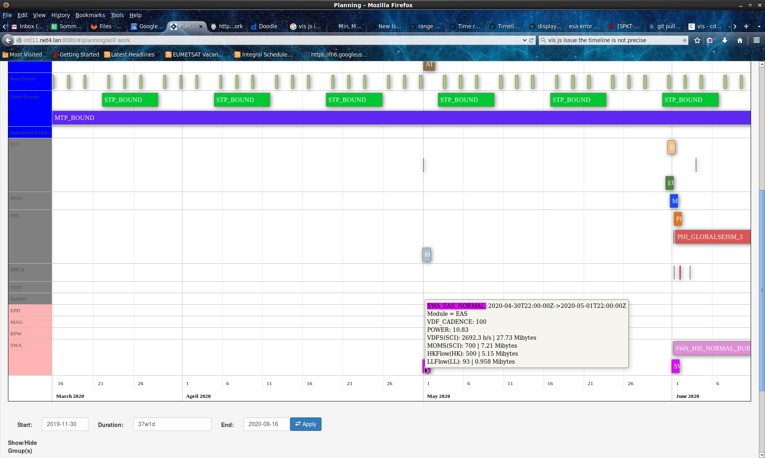Switch to the Inbox tab

click(x=27, y=26)
